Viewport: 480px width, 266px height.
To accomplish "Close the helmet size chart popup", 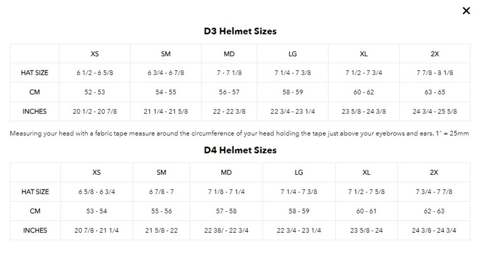I will pyautogui.click(x=466, y=11).
